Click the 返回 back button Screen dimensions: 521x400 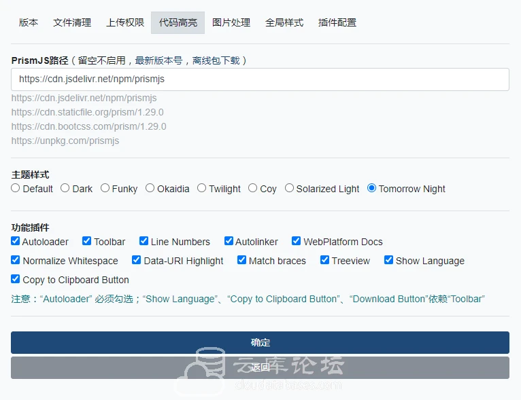pos(260,368)
